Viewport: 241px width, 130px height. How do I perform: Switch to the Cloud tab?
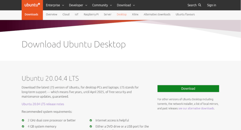click(66, 14)
